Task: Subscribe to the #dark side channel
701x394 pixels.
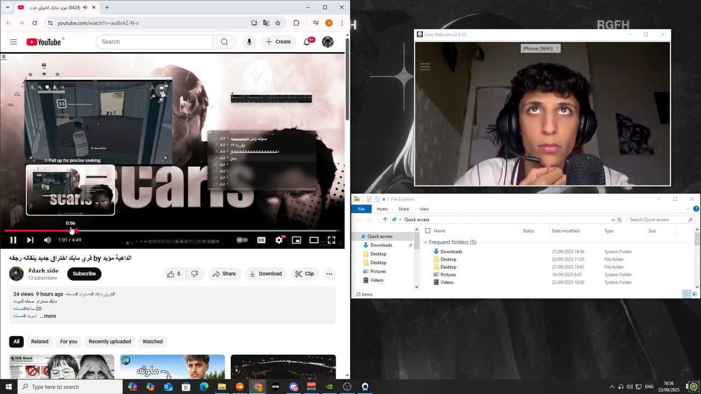Action: click(x=84, y=274)
